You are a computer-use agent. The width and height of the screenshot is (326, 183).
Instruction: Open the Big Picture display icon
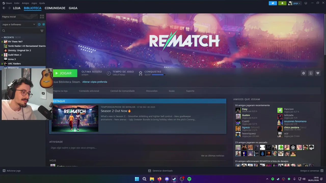click(x=306, y=3)
